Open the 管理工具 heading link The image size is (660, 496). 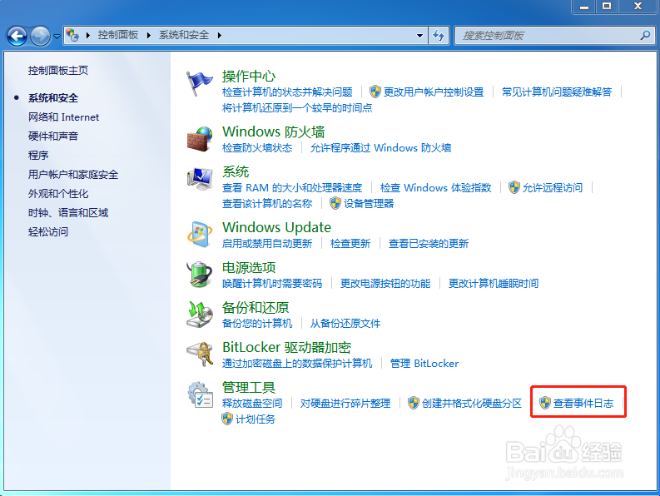click(249, 387)
